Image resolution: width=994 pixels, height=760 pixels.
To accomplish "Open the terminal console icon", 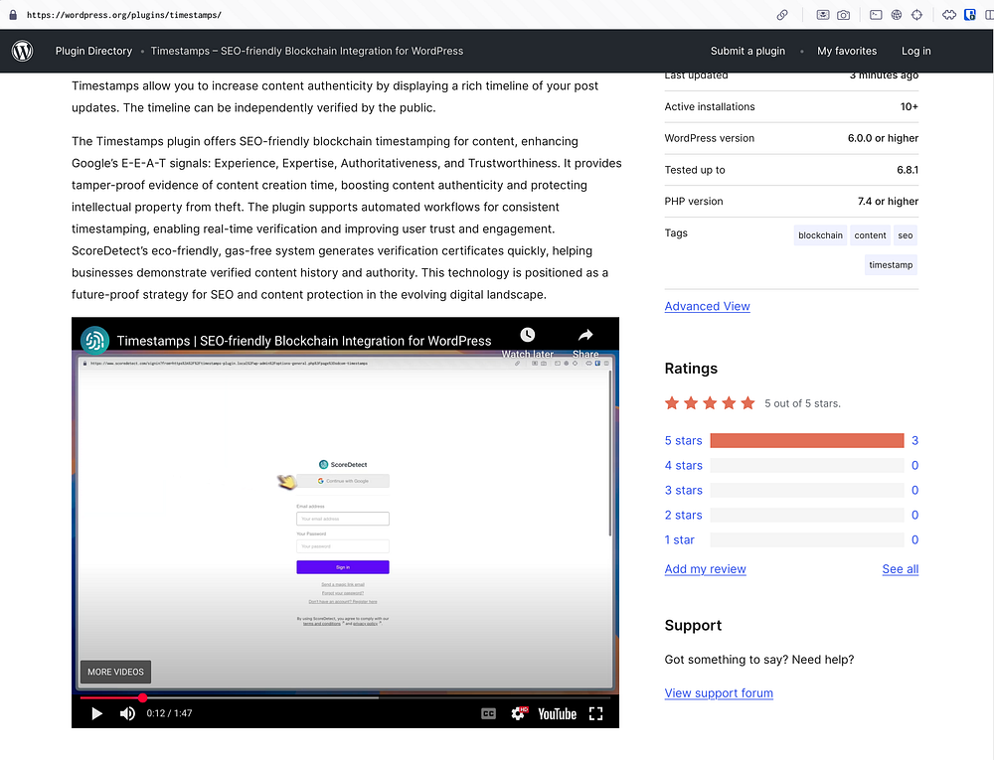I will pos(876,15).
